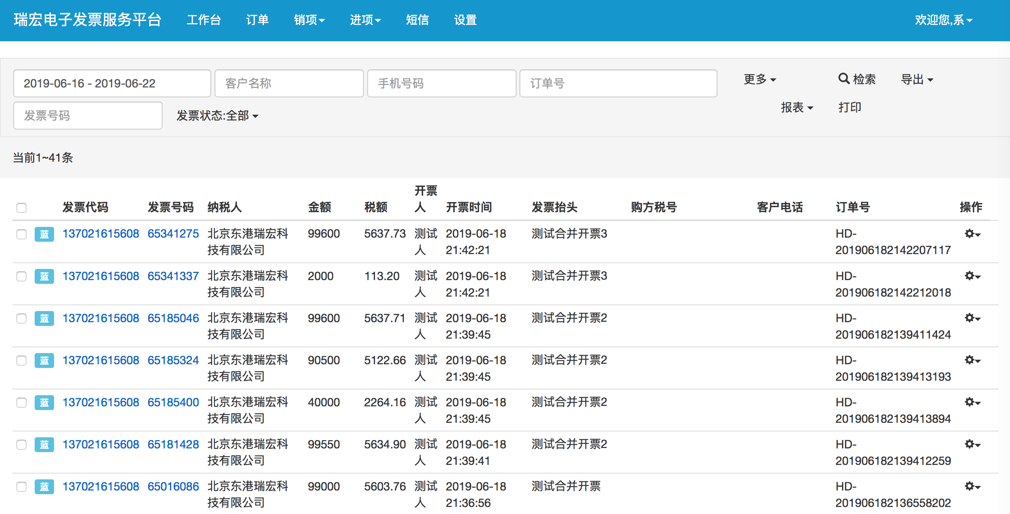Open the 欢迎您,系 user dropdown
1010x514 pixels.
(944, 20)
